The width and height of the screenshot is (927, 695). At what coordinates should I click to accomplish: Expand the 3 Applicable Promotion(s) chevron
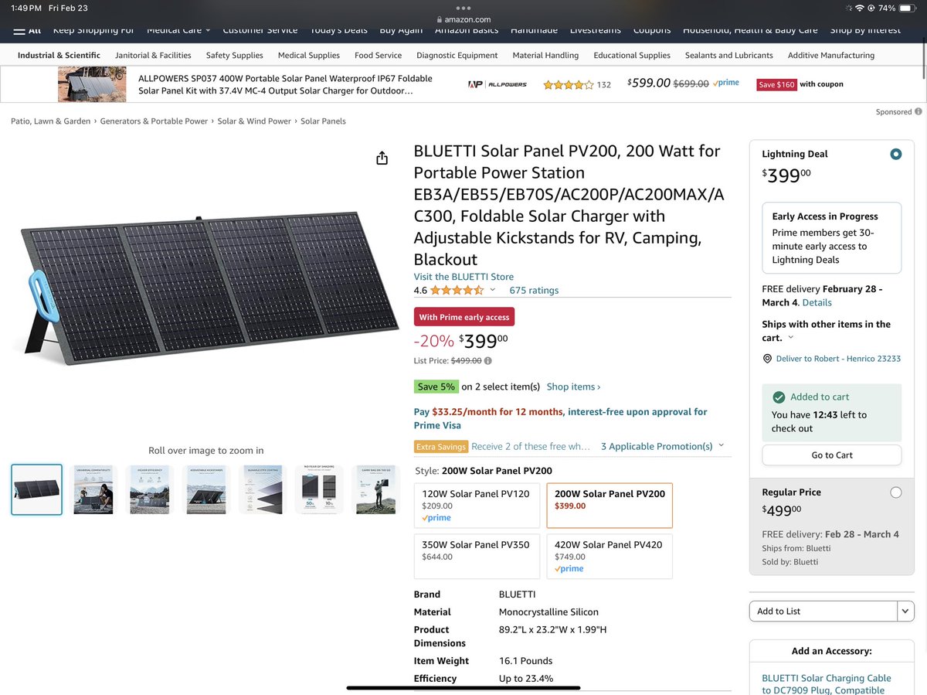click(x=722, y=445)
